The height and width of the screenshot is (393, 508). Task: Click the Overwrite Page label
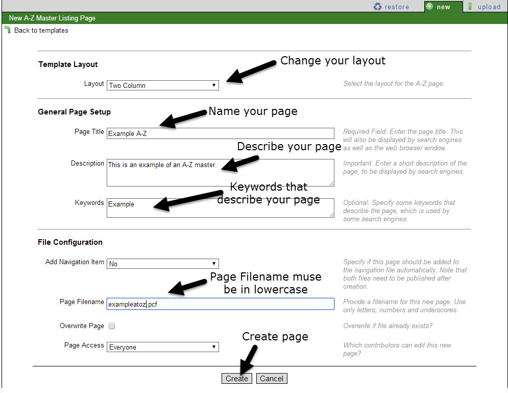pyautogui.click(x=82, y=326)
